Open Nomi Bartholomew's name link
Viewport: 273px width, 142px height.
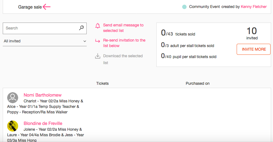point(42,95)
